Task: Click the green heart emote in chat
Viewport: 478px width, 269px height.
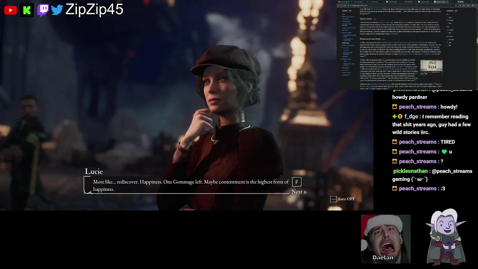Action: click(444, 152)
